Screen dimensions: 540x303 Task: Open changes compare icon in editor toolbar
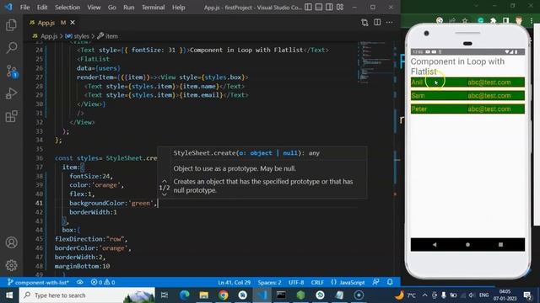point(364,23)
